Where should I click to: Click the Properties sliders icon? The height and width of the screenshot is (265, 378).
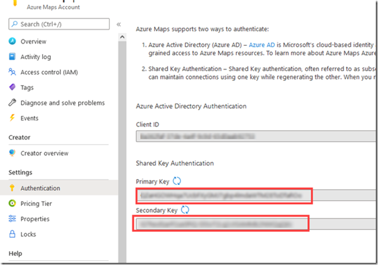click(x=12, y=219)
